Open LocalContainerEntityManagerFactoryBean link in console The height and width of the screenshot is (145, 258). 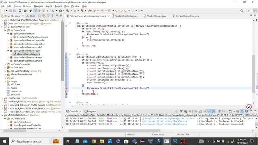pyautogui.click(x=169, y=118)
